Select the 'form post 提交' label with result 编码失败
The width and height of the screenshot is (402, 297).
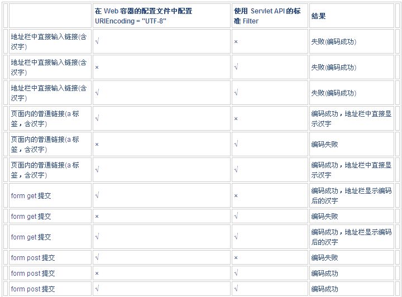(x=33, y=258)
